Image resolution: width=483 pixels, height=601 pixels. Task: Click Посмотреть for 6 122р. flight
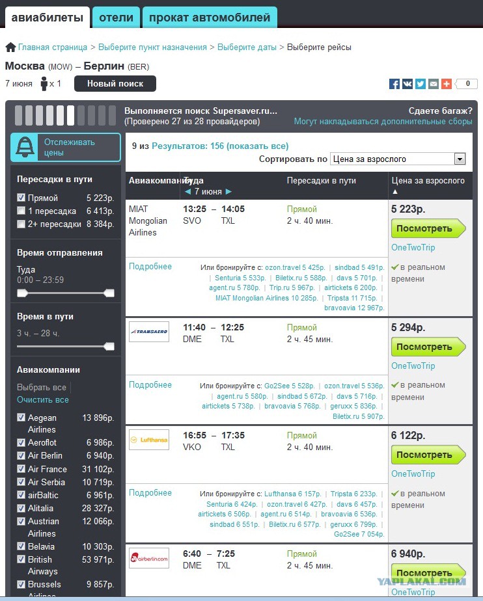(428, 455)
